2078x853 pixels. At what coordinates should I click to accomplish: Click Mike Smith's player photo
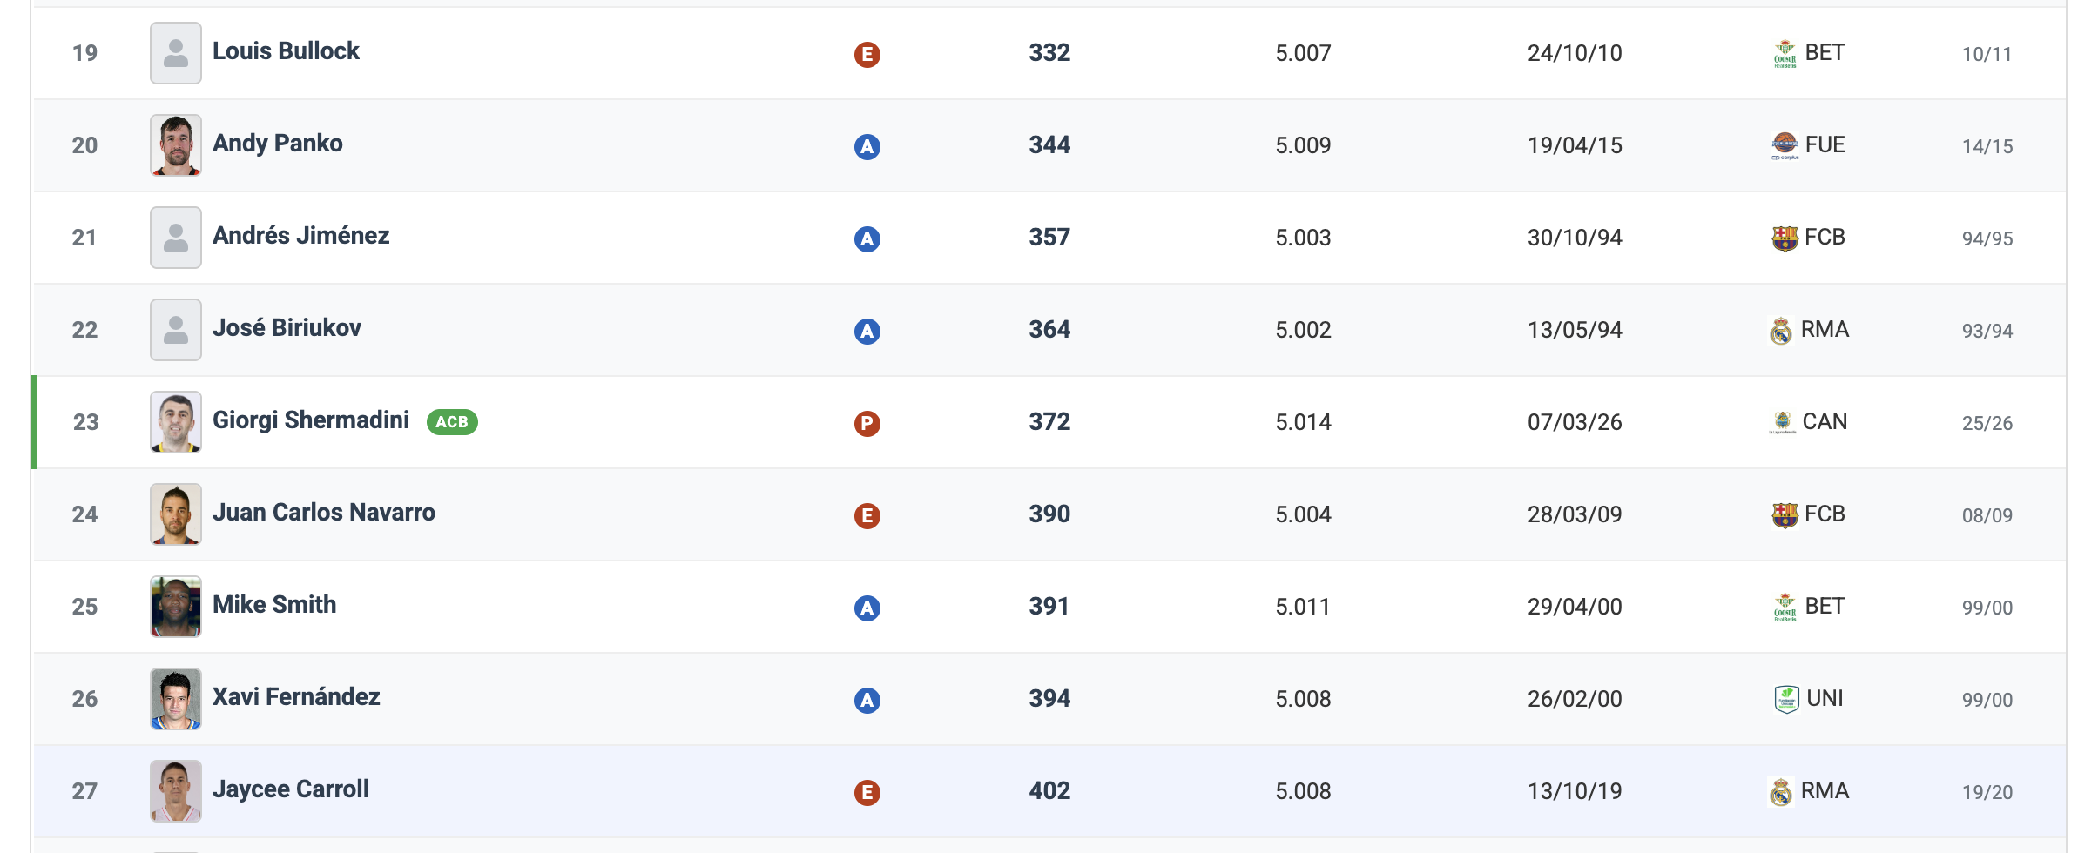[176, 607]
